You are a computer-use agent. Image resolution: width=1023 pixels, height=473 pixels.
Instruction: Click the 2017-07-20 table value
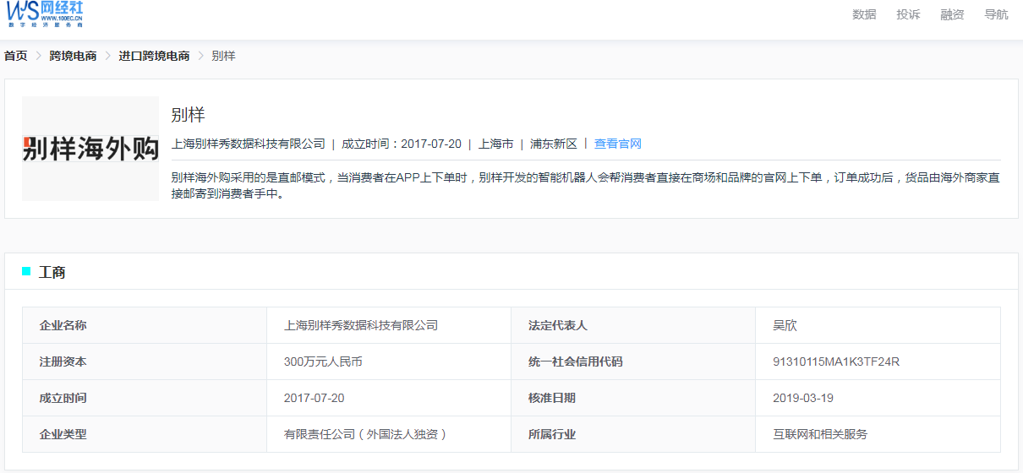[315, 398]
